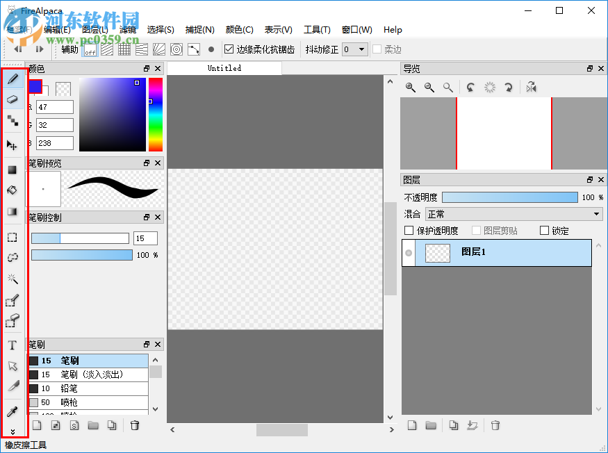Select the Text tool
Image resolution: width=608 pixels, height=453 pixels.
[x=12, y=344]
